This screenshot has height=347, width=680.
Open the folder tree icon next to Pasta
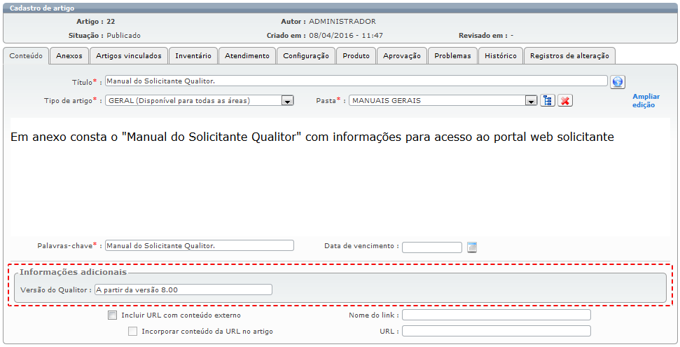pos(548,101)
